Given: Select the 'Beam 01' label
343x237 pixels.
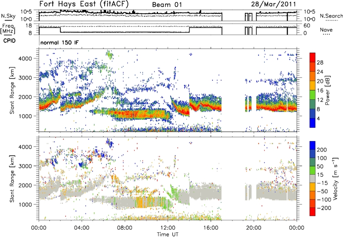Looking at the screenshot, I should tap(167, 5).
